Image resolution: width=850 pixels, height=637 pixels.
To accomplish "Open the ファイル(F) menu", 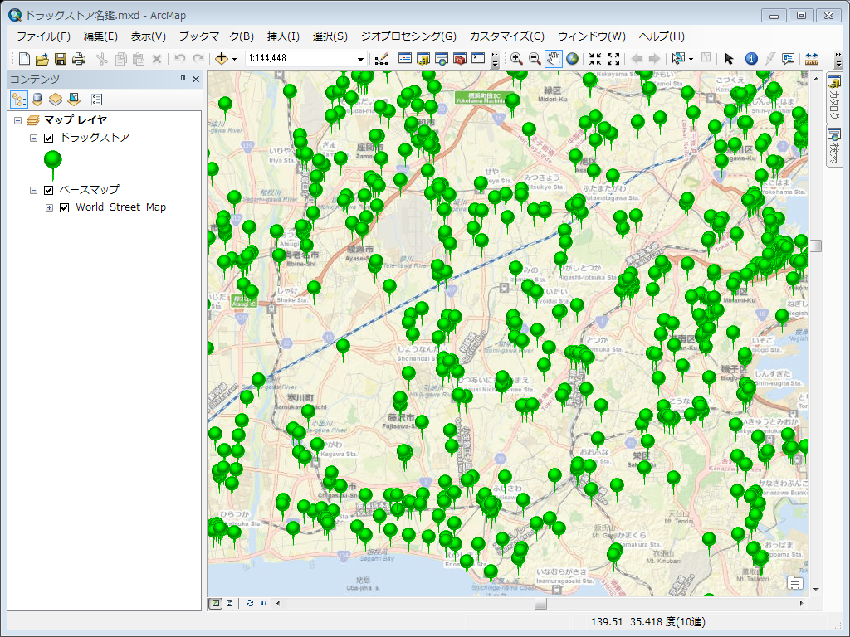I will 43,36.
